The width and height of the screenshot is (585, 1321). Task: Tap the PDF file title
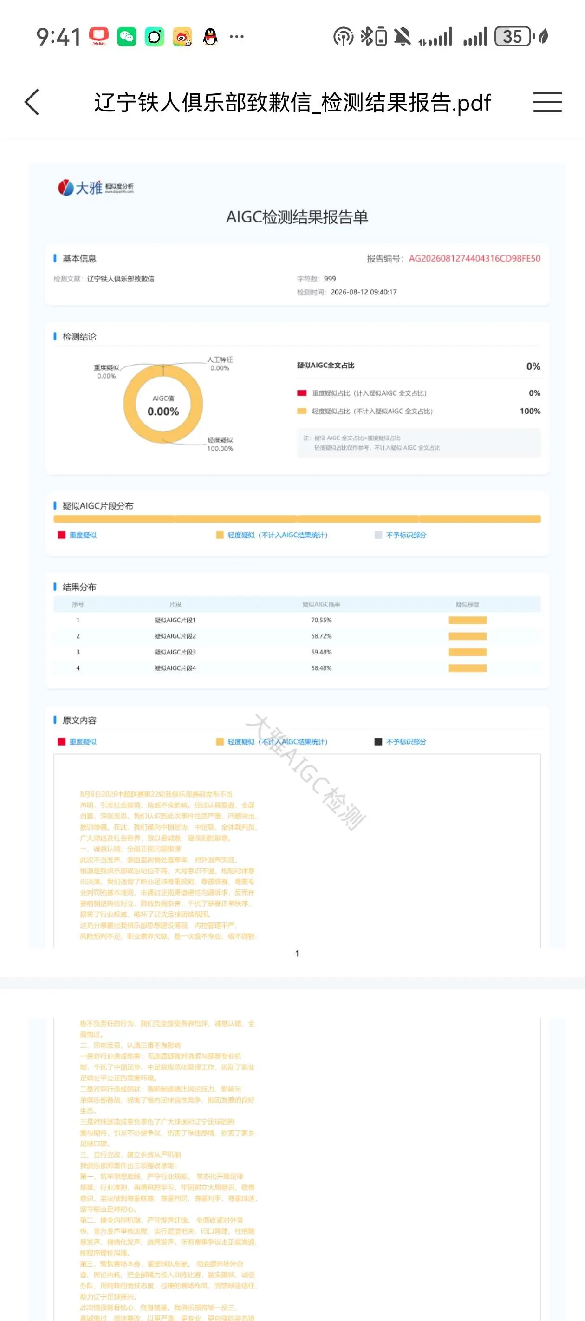292,103
